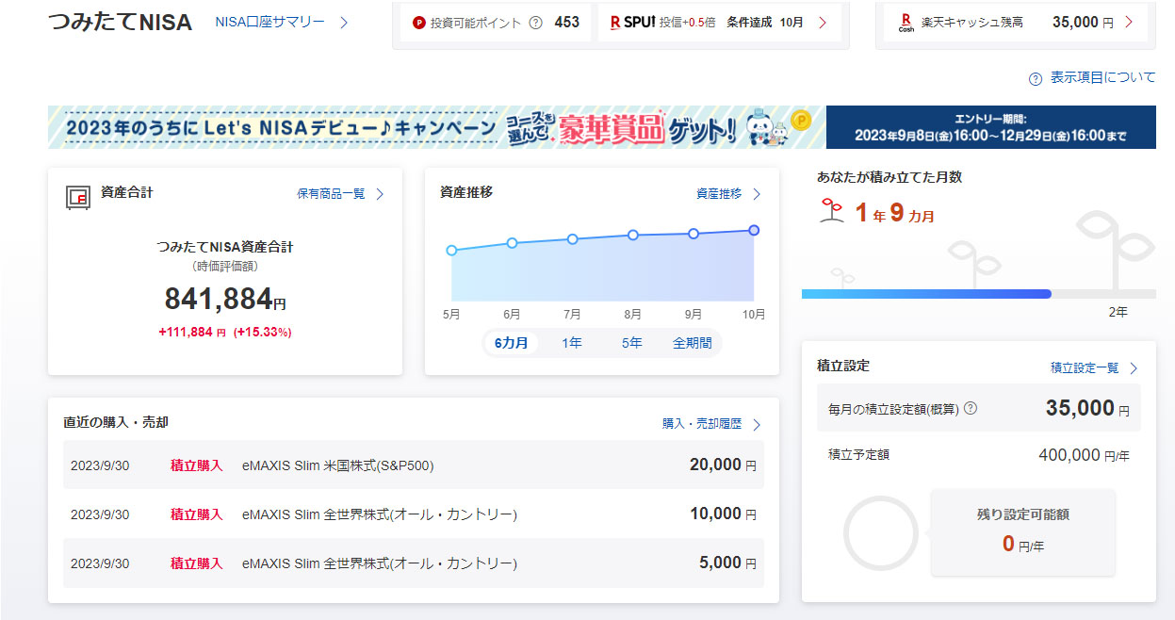Click the help icon next to 毎月の積立設定額
The height and width of the screenshot is (620, 1175).
(x=971, y=409)
